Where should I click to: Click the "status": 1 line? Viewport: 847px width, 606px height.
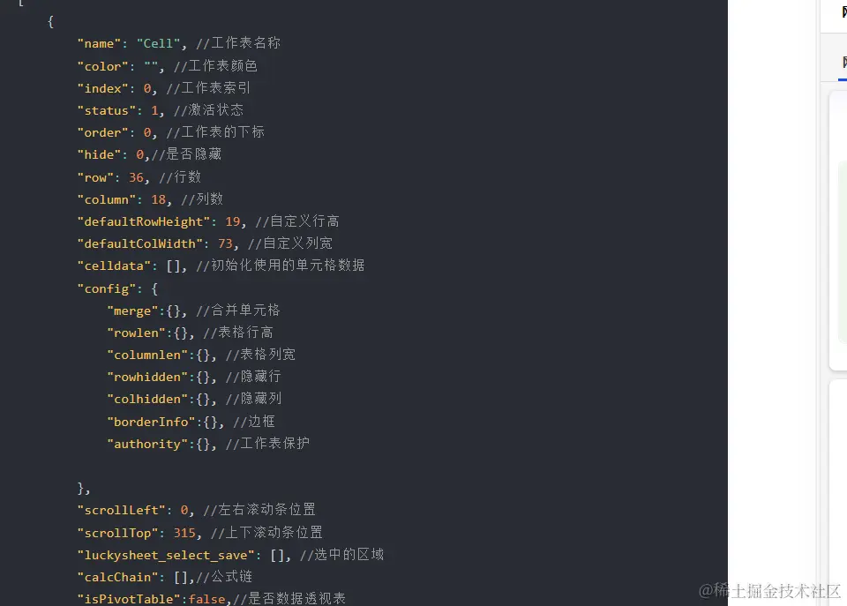tap(161, 110)
